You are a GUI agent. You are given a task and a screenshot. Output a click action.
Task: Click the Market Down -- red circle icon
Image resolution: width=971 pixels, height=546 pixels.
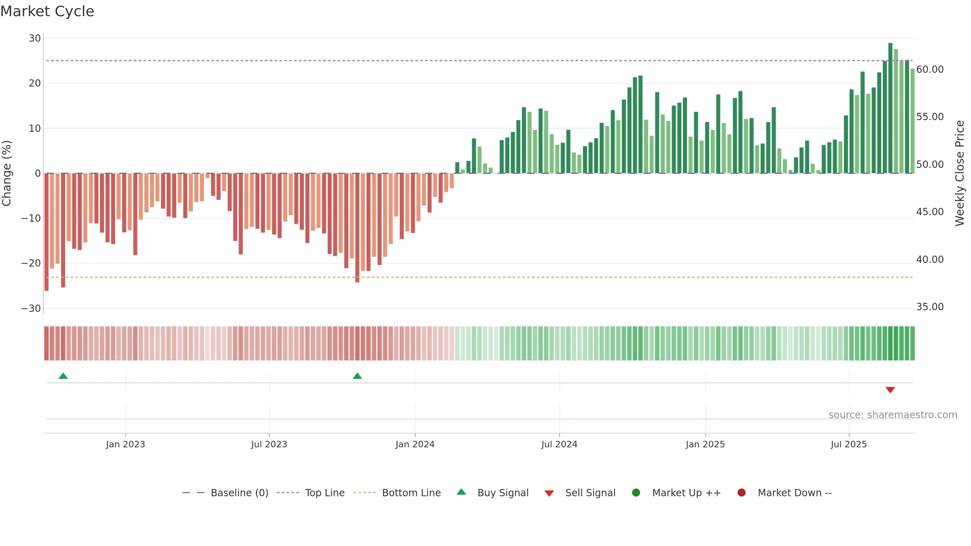(x=742, y=493)
